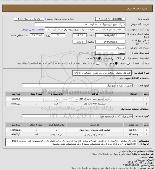Toggle the اسناد خزانه اسلامی payment checkbox

(x=98, y=63)
